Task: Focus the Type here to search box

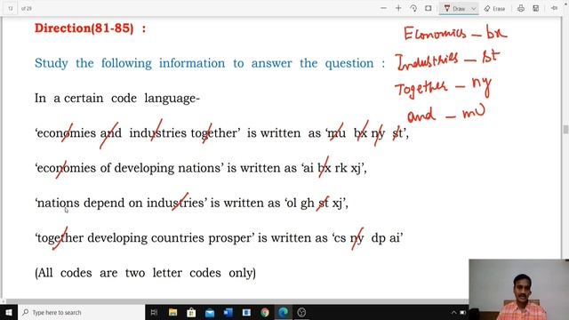Action: tap(81, 312)
